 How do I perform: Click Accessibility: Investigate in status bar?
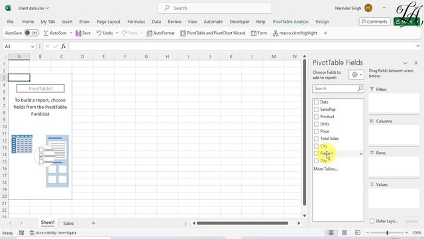(53, 233)
